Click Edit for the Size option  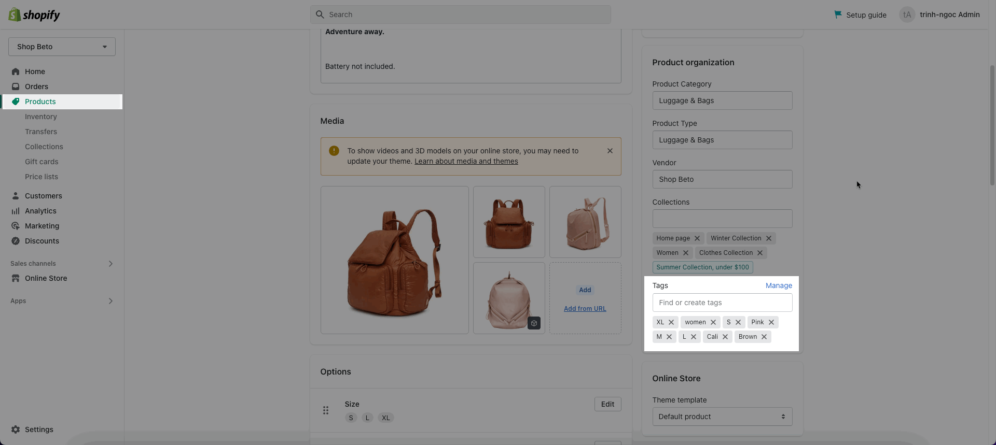[x=607, y=404]
